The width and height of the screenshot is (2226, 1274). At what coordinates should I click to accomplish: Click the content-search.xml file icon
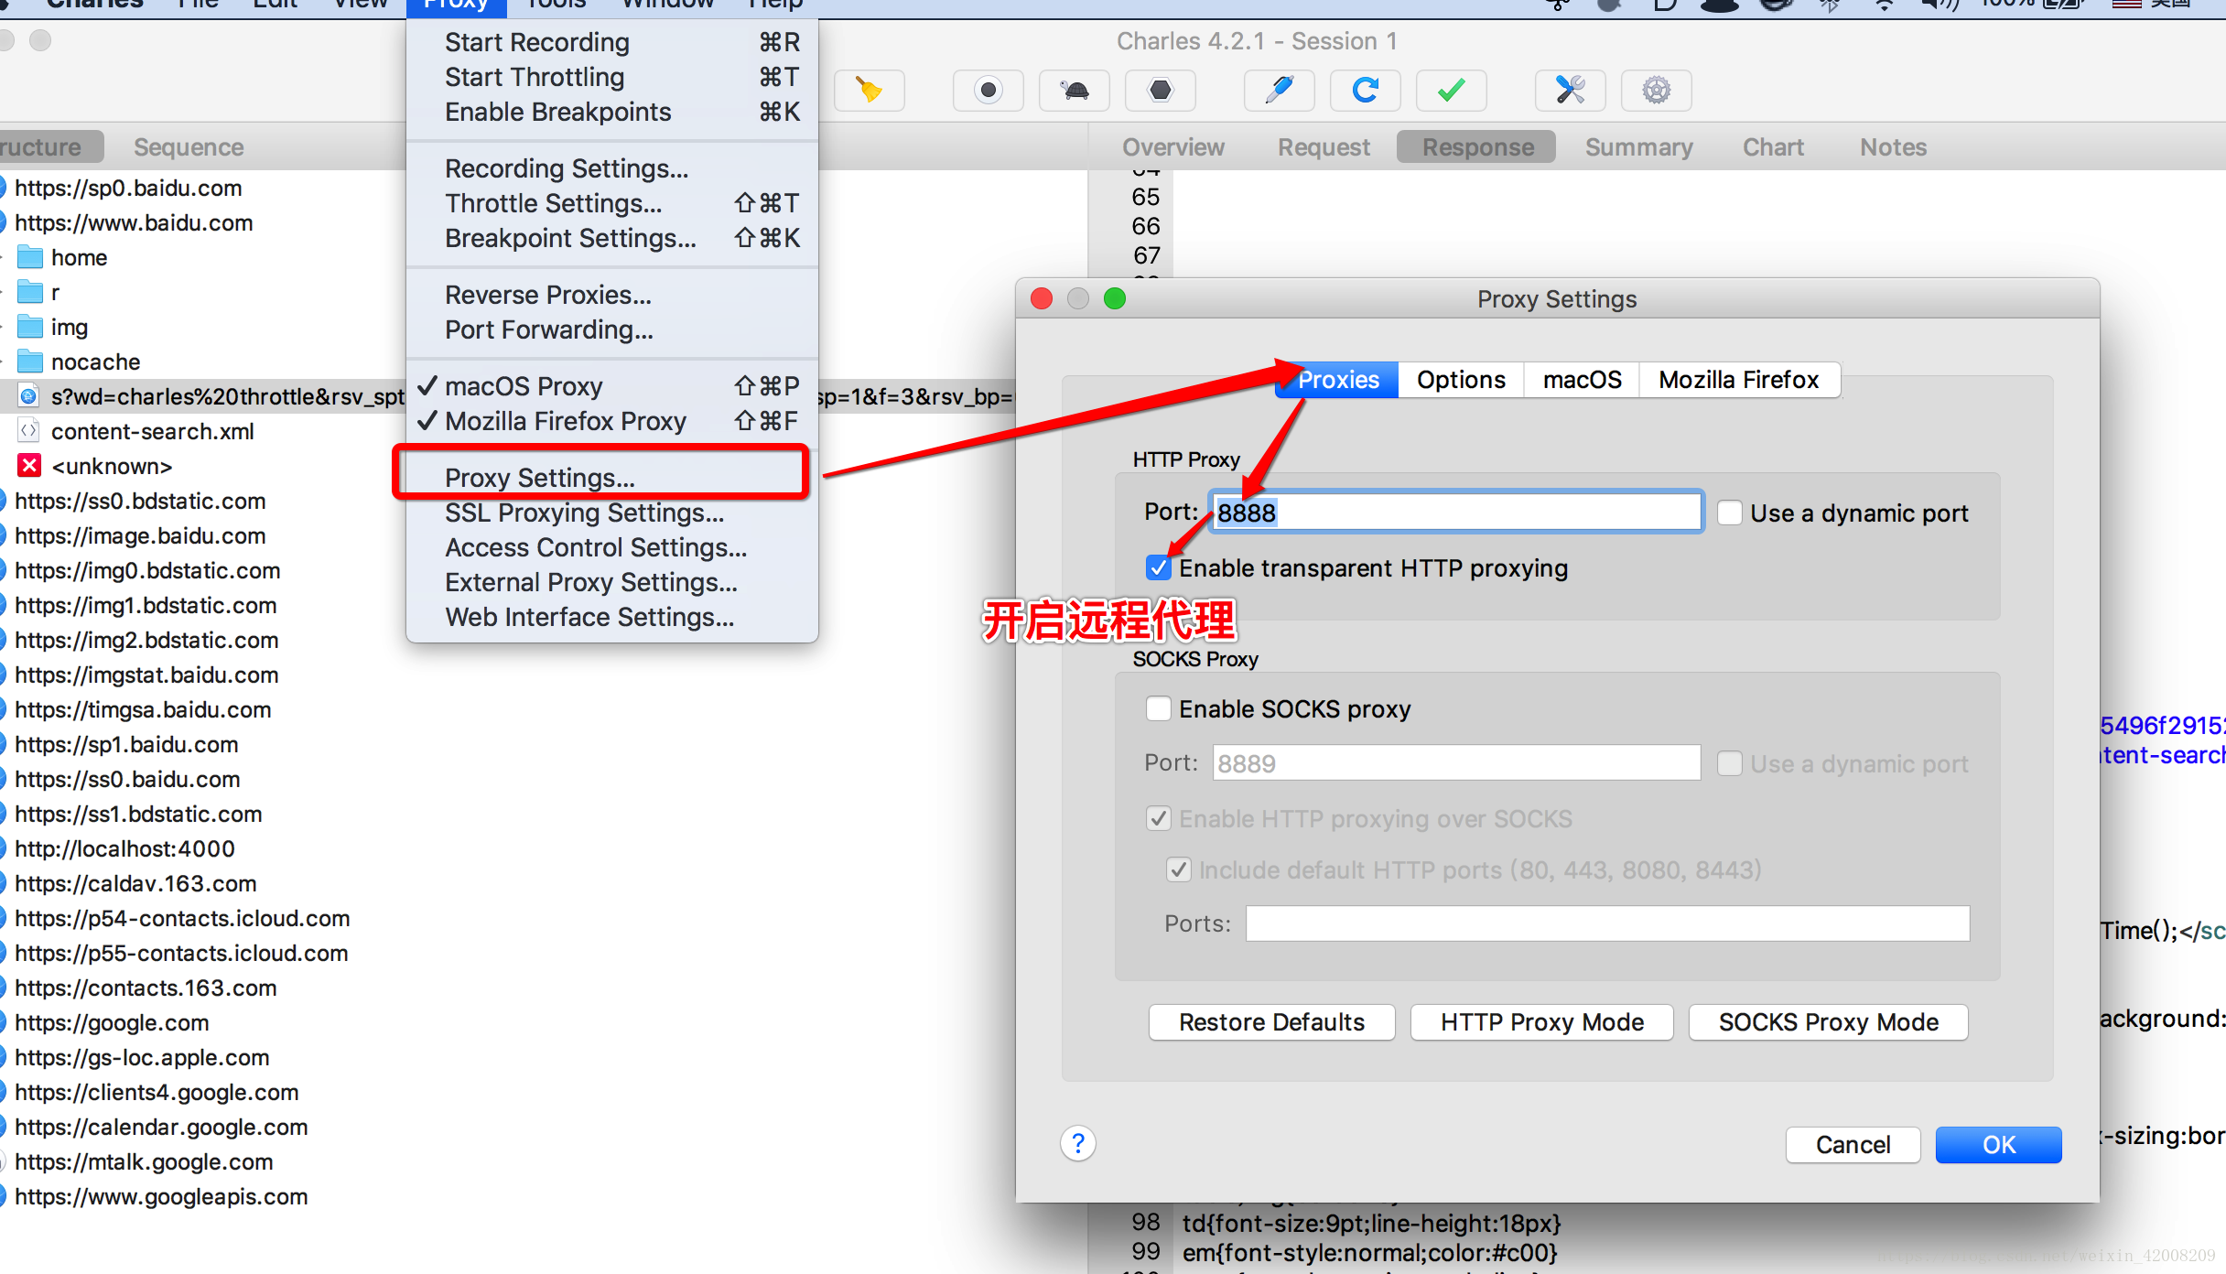29,431
